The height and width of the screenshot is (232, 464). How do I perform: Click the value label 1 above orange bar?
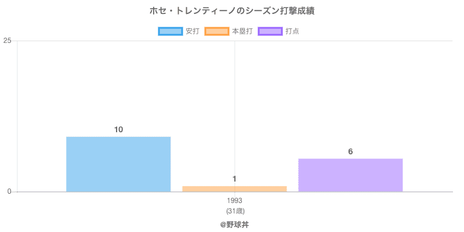click(x=234, y=179)
